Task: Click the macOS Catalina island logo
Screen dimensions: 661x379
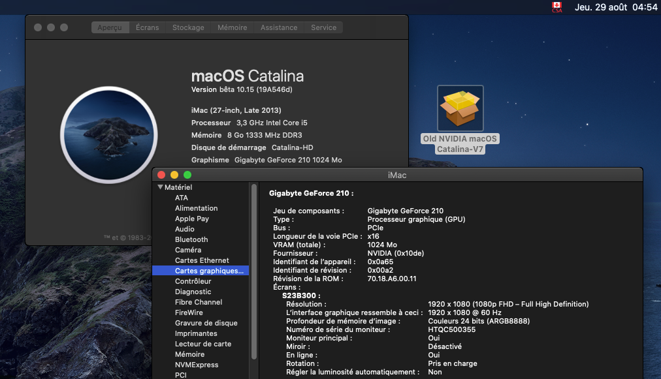Action: coord(109,135)
